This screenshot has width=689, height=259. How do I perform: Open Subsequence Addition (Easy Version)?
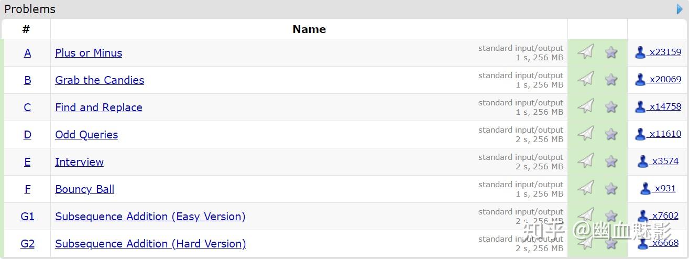[x=150, y=217]
